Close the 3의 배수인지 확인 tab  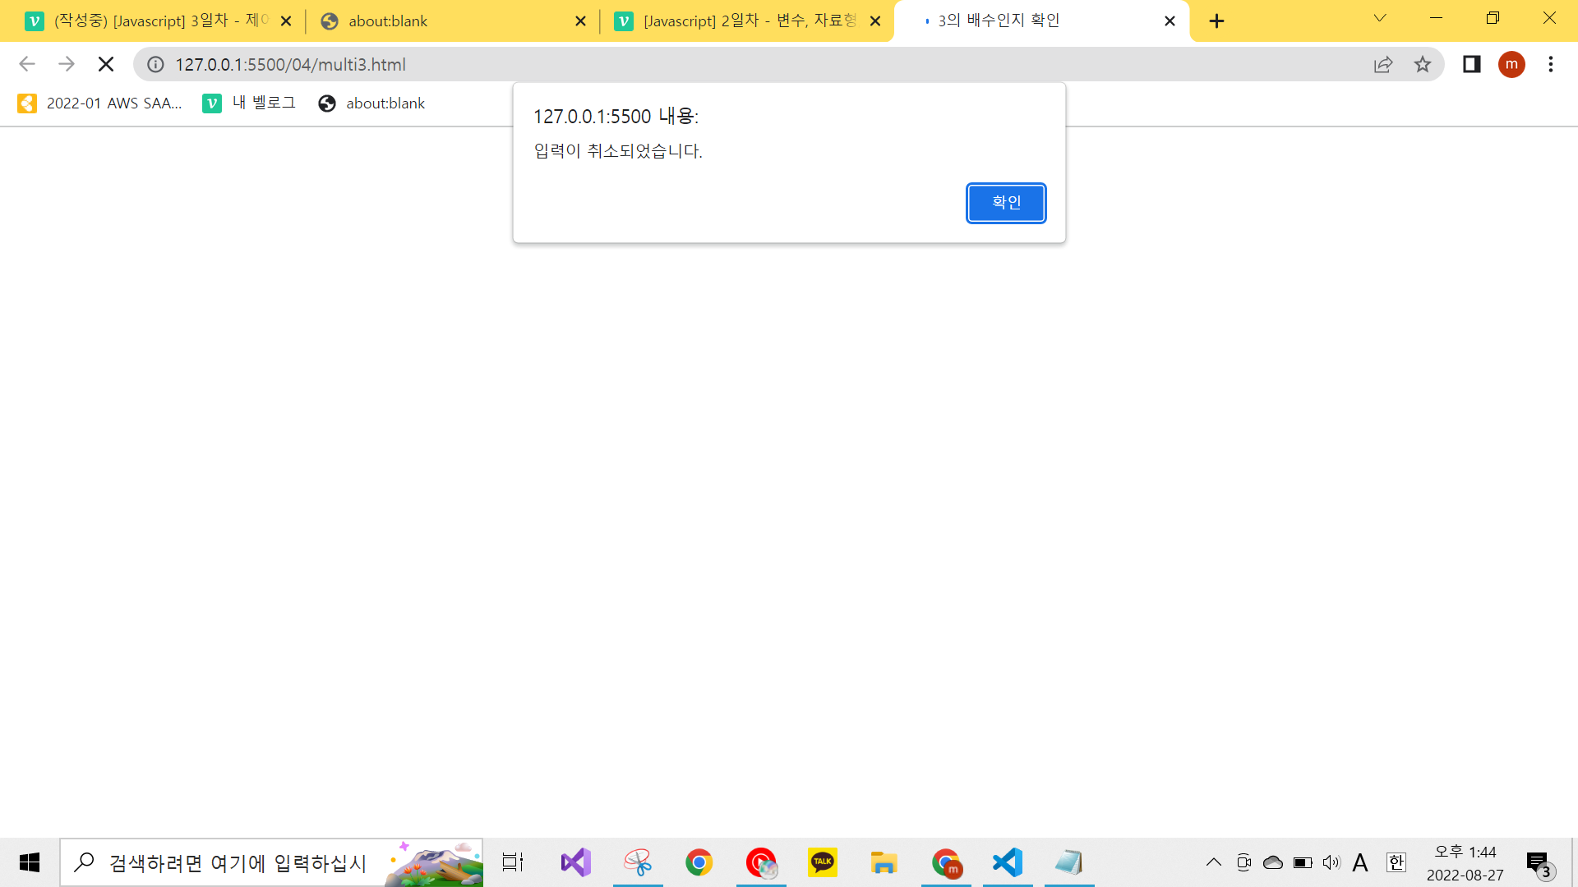[x=1170, y=21]
